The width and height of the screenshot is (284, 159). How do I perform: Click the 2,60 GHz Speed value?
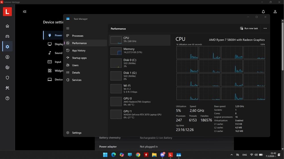pyautogui.click(x=197, y=111)
